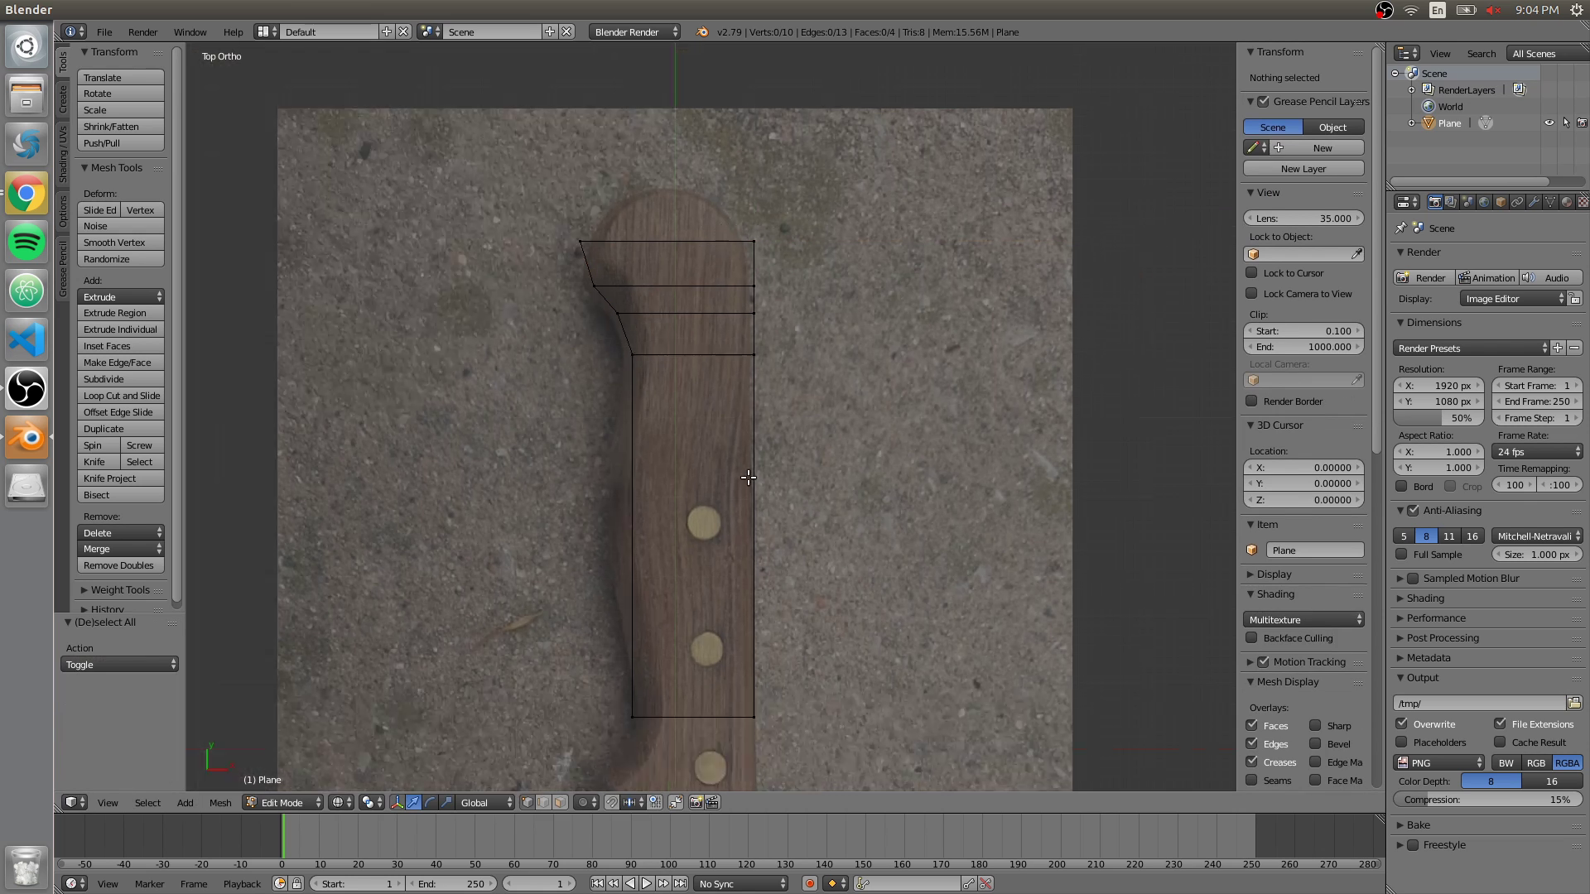Expand the Plane item in outliner
This screenshot has height=894, width=1590.
(x=1412, y=123)
